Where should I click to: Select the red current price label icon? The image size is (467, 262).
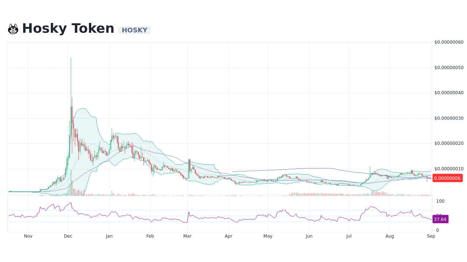tap(448, 178)
